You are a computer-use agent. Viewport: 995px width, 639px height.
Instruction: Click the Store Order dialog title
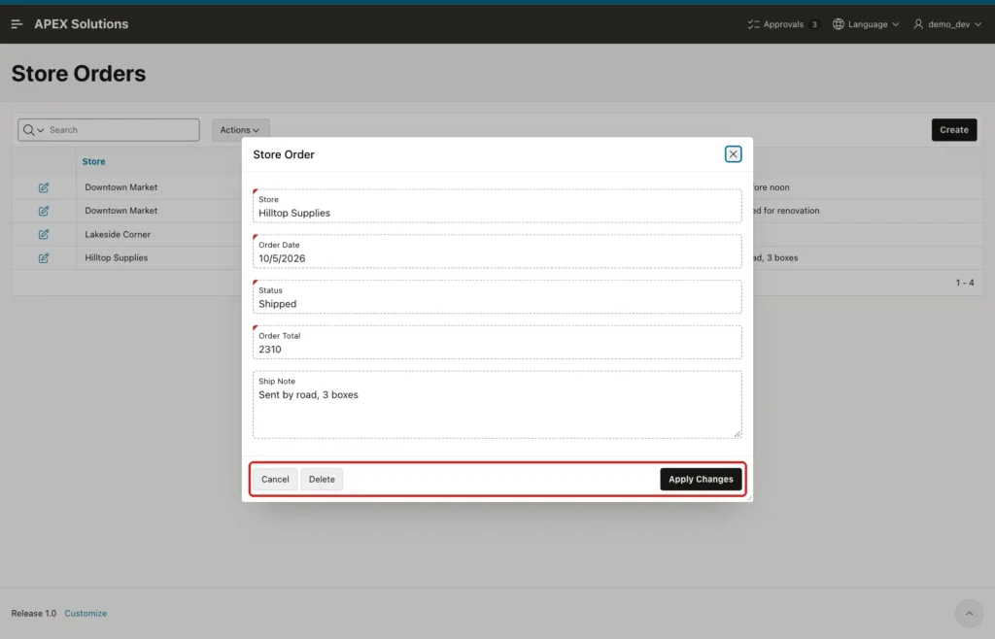click(284, 154)
